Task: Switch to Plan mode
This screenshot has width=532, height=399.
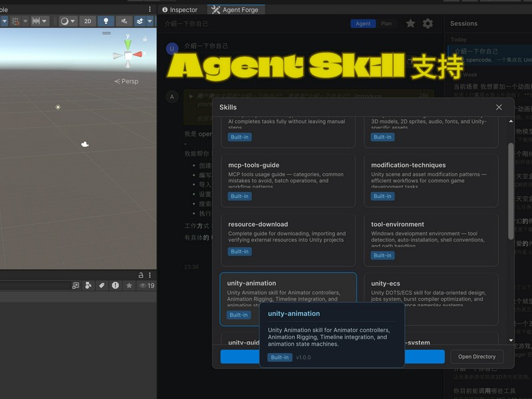Action: (x=386, y=24)
